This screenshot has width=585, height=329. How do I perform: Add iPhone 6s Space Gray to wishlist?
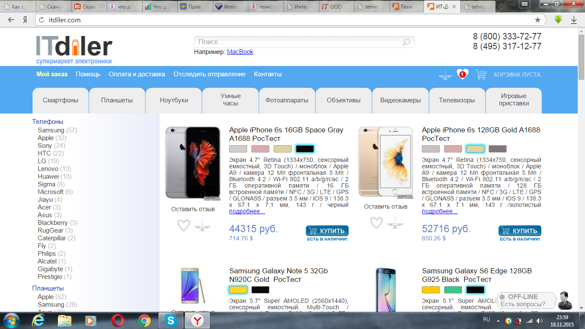coord(184,225)
